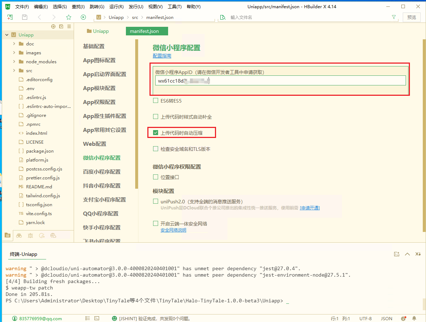The width and height of the screenshot is (426, 322).
Task: Go back with the left arrow icon
Action: pyautogui.click(x=40, y=18)
